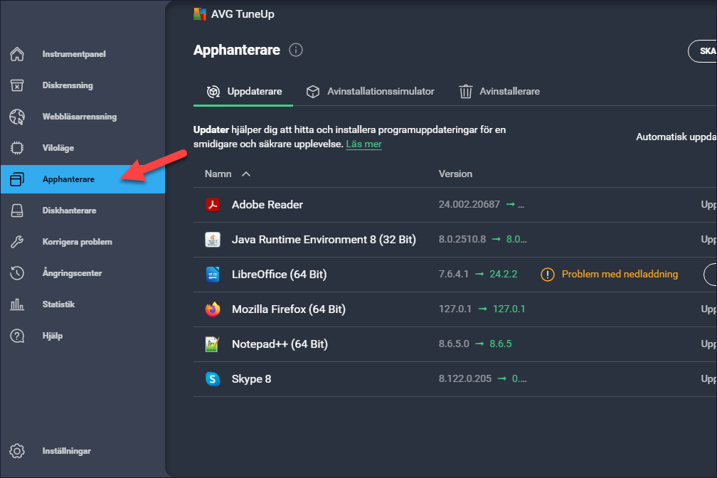
Task: Toggle sort order arrow next to Namn
Action: tap(246, 174)
